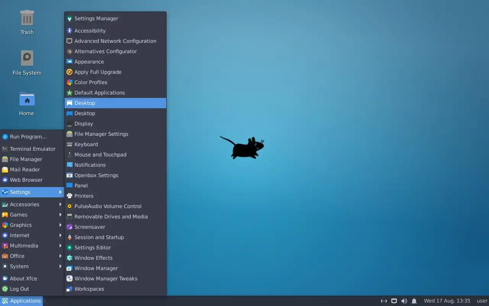Launch the Settings Editor
Screen dimensions: 489x306
tap(115, 247)
